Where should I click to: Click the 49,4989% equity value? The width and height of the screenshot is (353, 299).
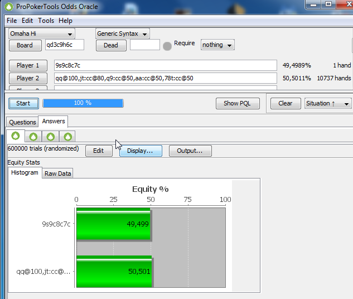point(297,65)
